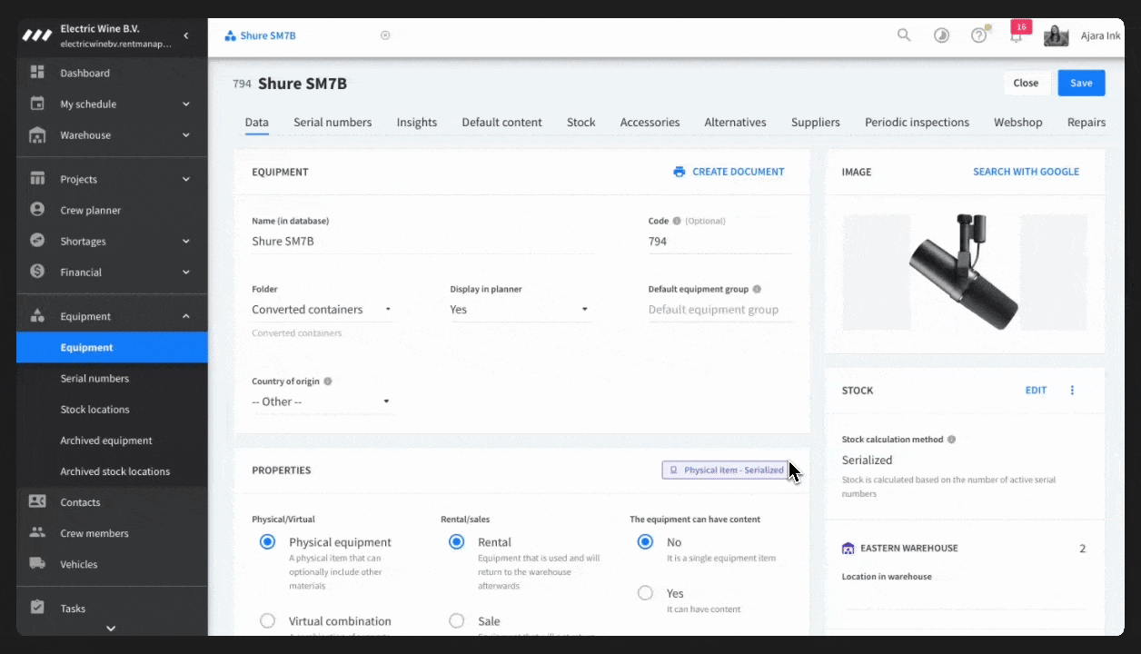This screenshot has width=1141, height=654.
Task: Click the Crew planner person icon
Action: tap(37, 210)
